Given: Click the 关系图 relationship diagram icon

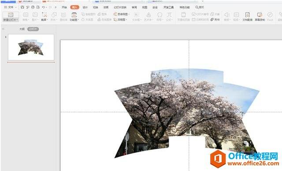Looking at the screenshot, I should [x=87, y=19].
